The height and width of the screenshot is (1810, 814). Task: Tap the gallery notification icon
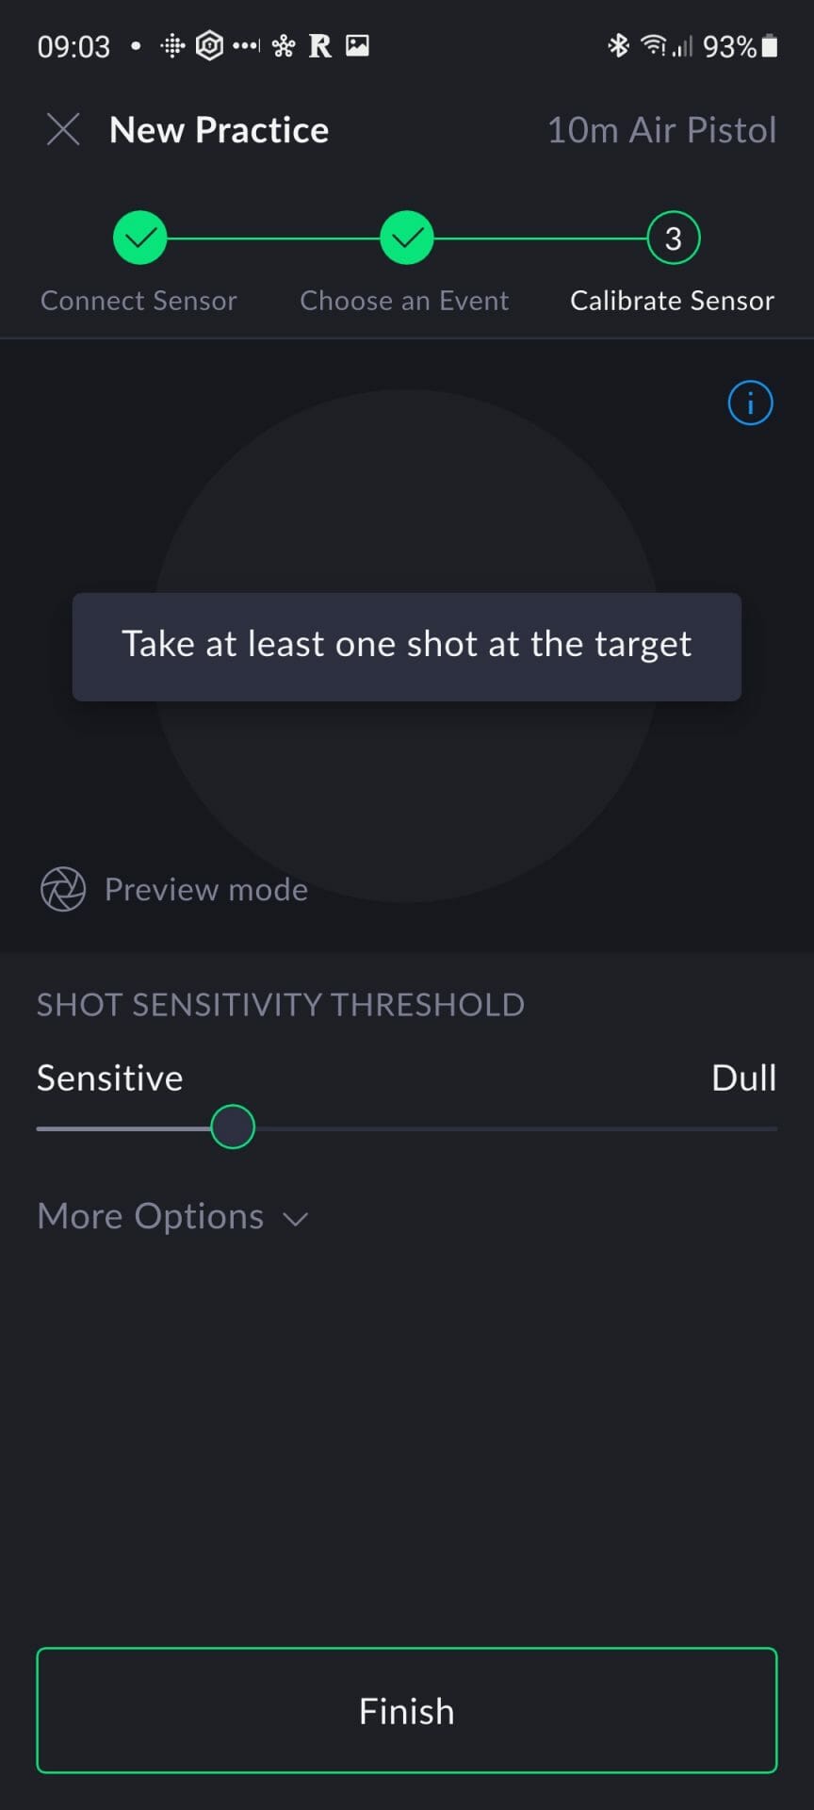(x=358, y=45)
